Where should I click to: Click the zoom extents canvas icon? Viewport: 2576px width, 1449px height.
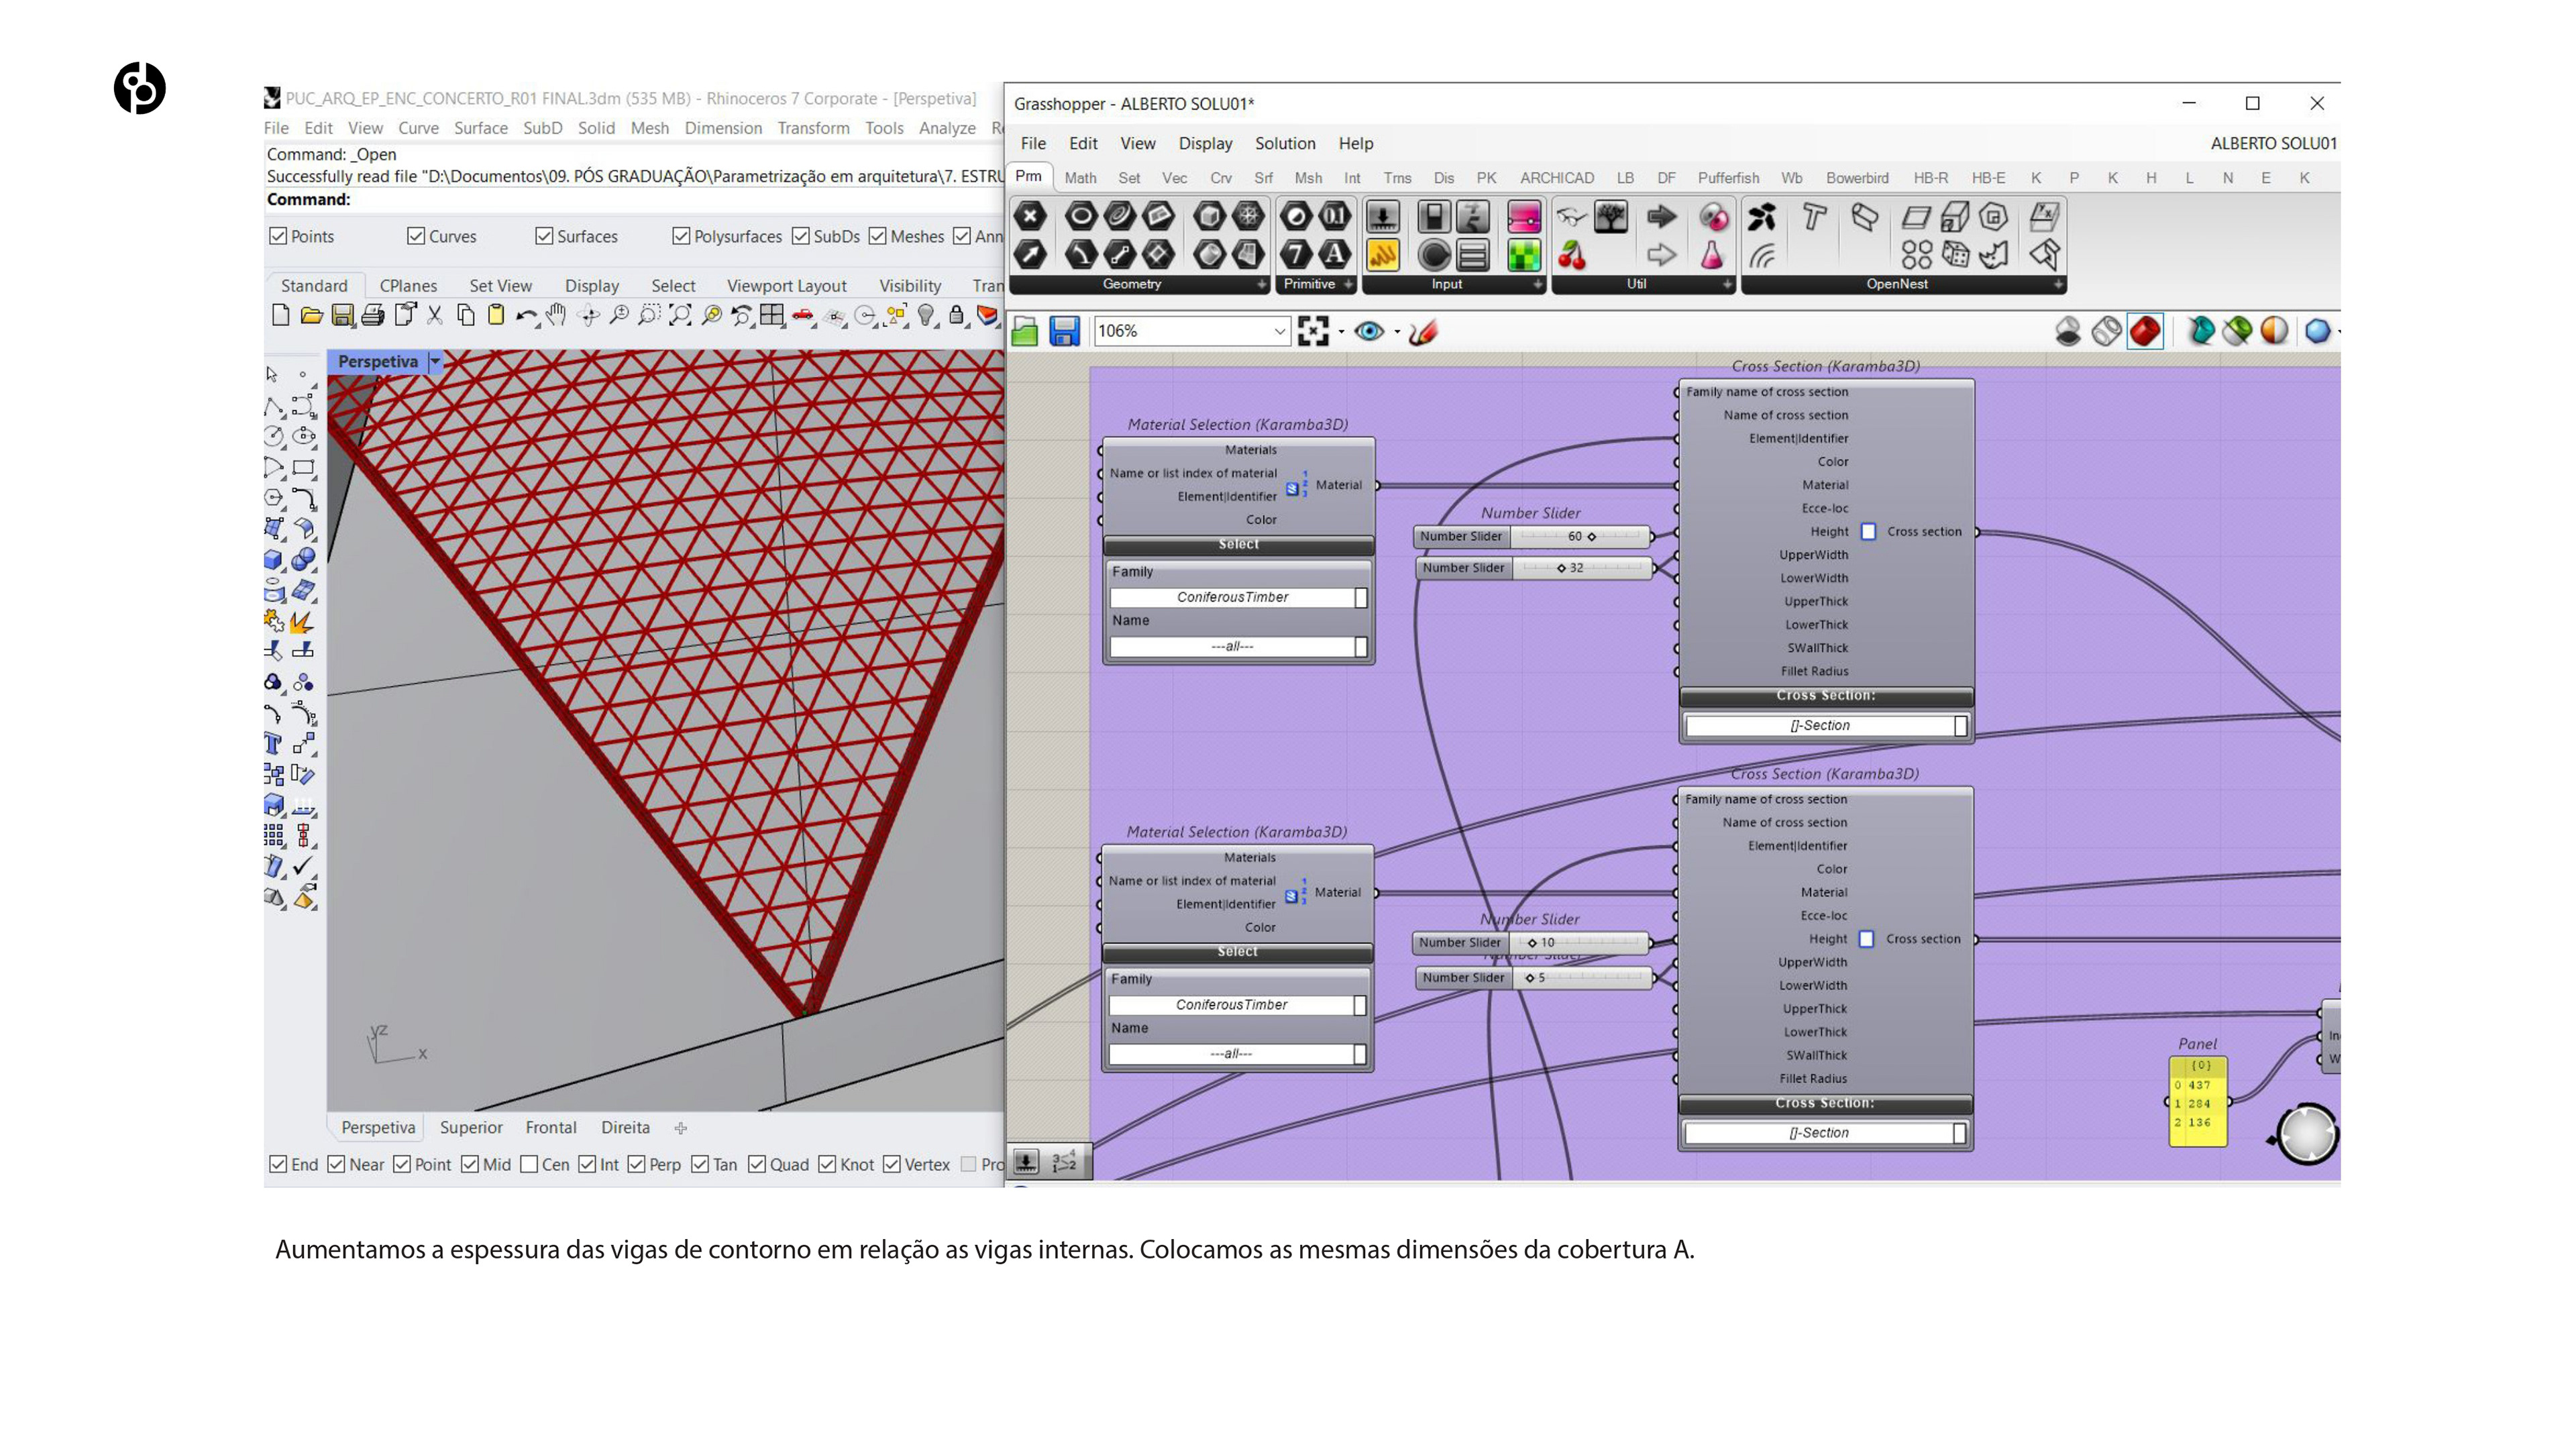tap(1312, 331)
